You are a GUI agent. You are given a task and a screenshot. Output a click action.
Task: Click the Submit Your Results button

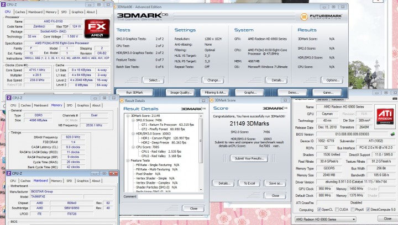(249, 158)
